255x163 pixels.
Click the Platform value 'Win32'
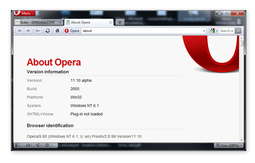click(76, 97)
